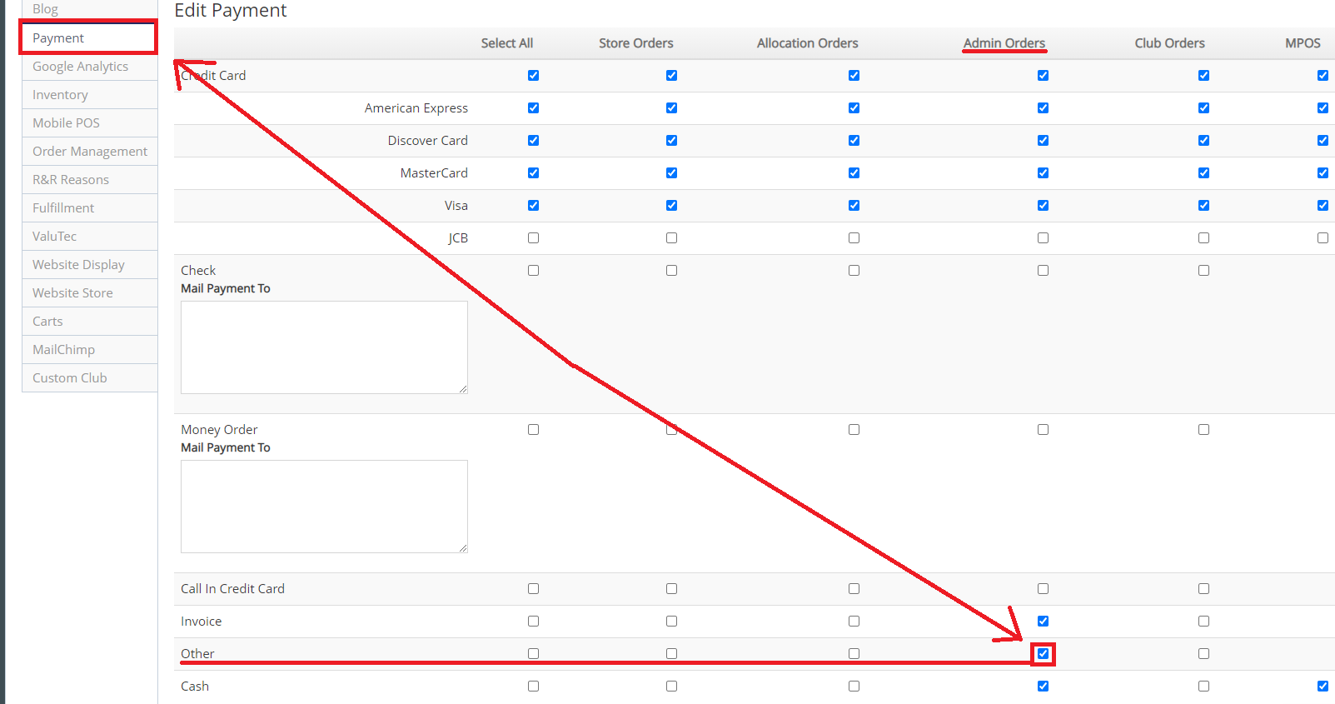Uncheck Other for Admin Orders
This screenshot has height=704, width=1335.
click(x=1043, y=654)
